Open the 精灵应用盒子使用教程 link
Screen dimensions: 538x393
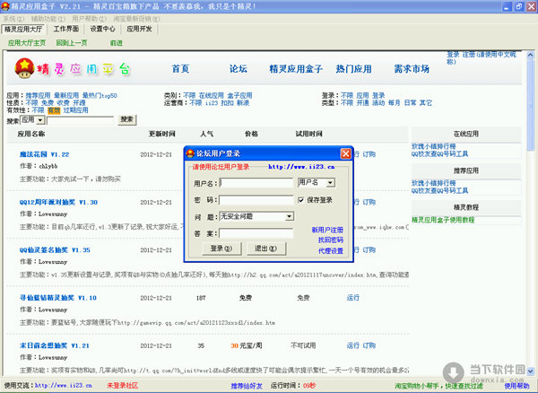443,220
